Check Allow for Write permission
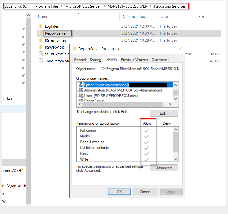 [x=146, y=159]
